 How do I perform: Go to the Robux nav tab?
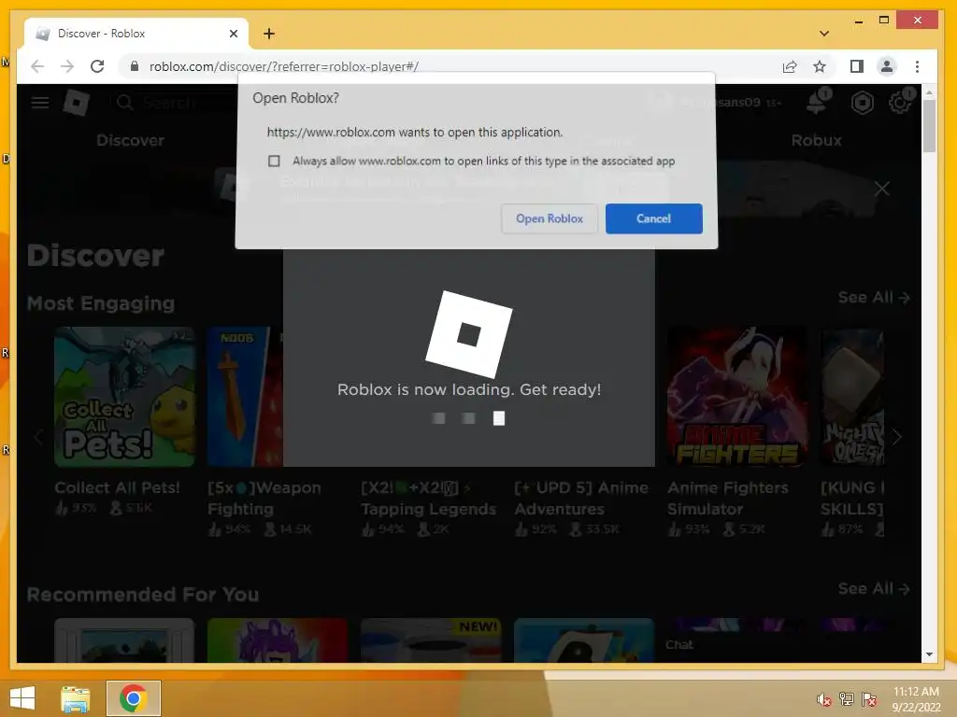tap(816, 141)
